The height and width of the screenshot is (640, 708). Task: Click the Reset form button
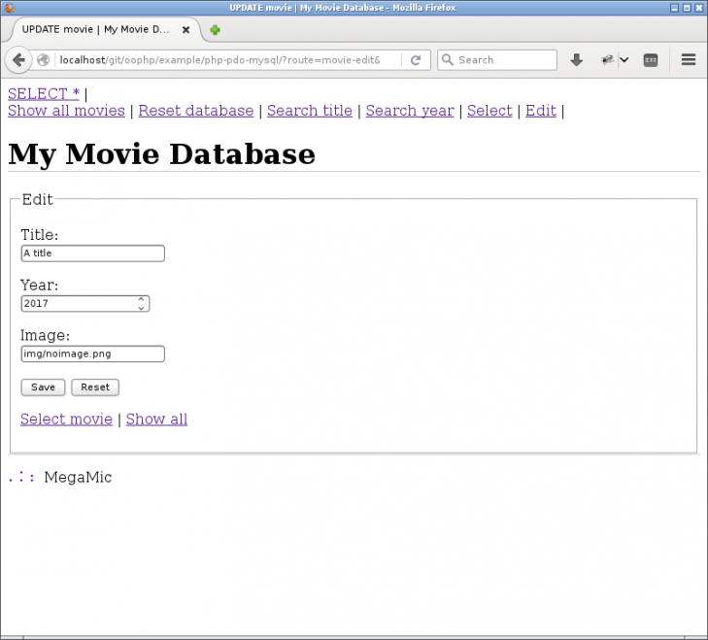point(95,387)
